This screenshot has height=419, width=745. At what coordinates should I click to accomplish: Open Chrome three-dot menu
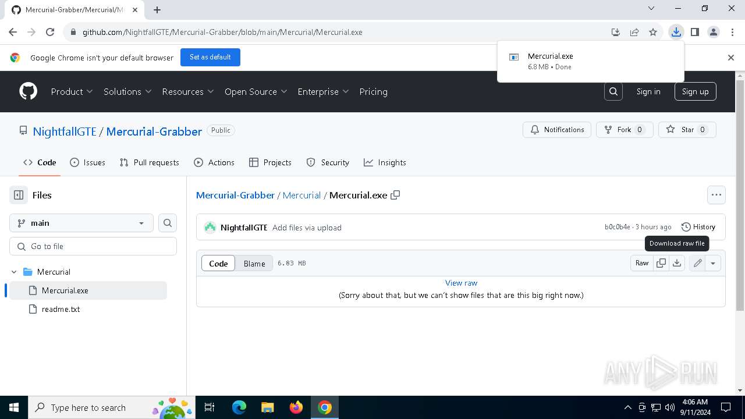[x=732, y=32]
